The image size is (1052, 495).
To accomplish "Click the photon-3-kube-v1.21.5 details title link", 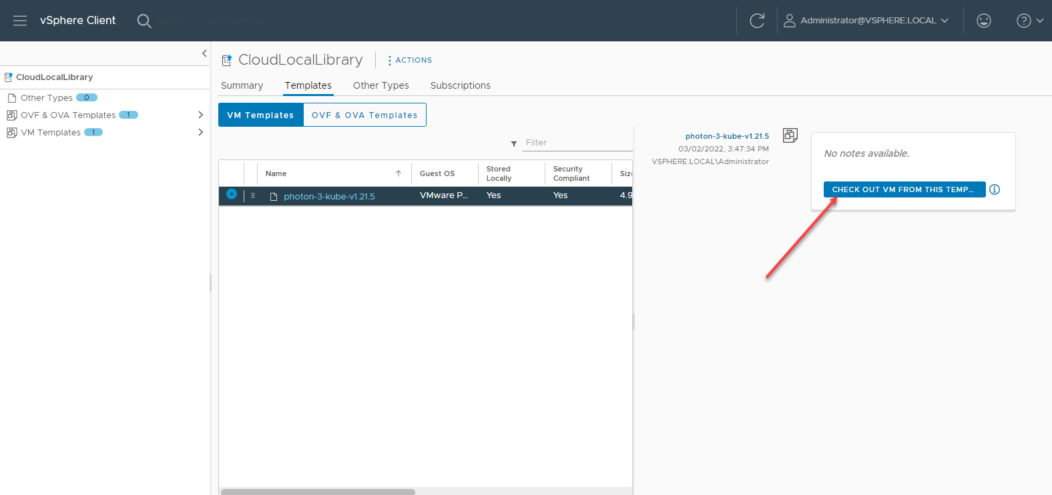I will point(727,136).
